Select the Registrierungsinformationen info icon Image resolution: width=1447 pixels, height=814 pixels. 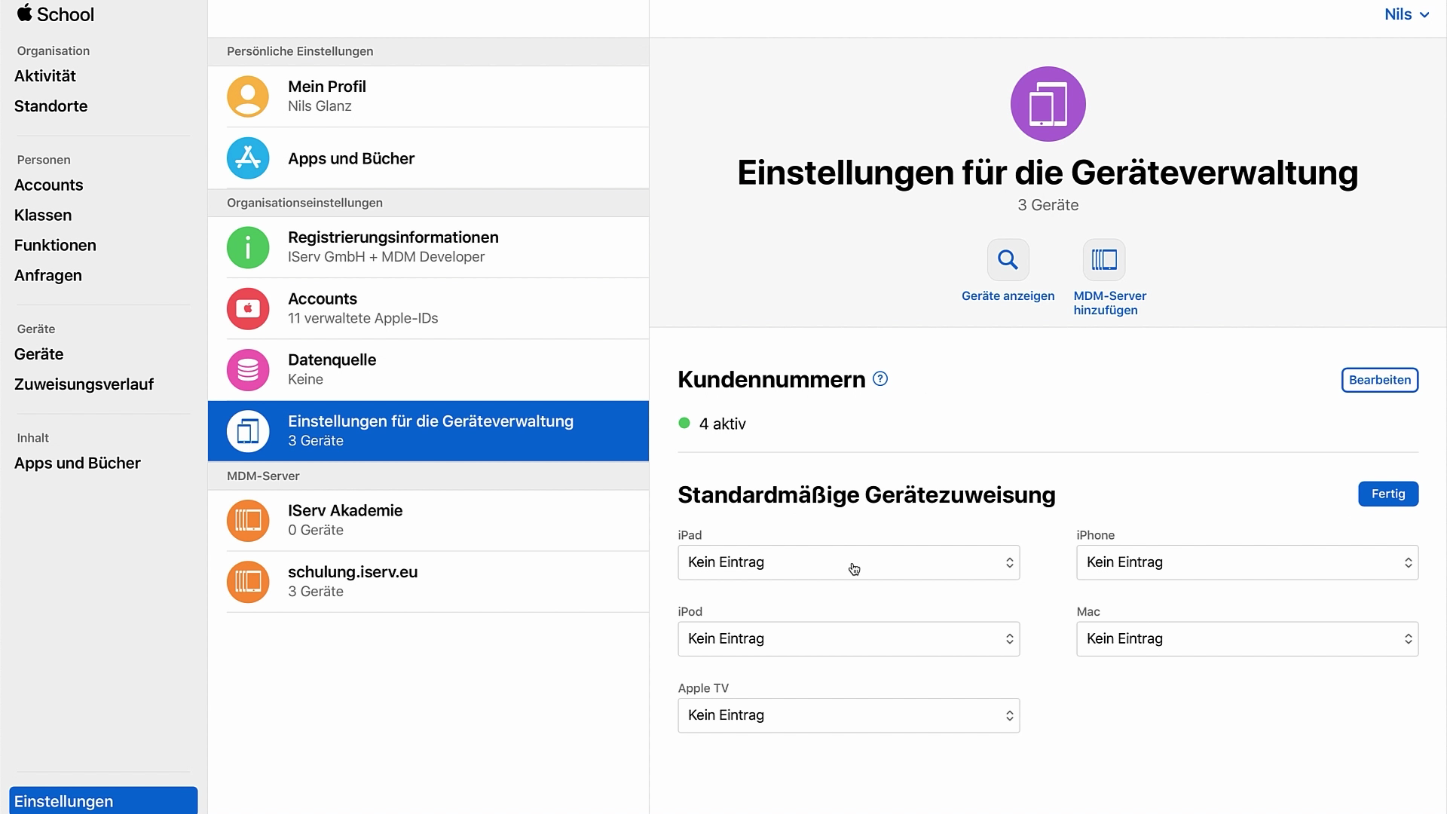click(x=247, y=246)
